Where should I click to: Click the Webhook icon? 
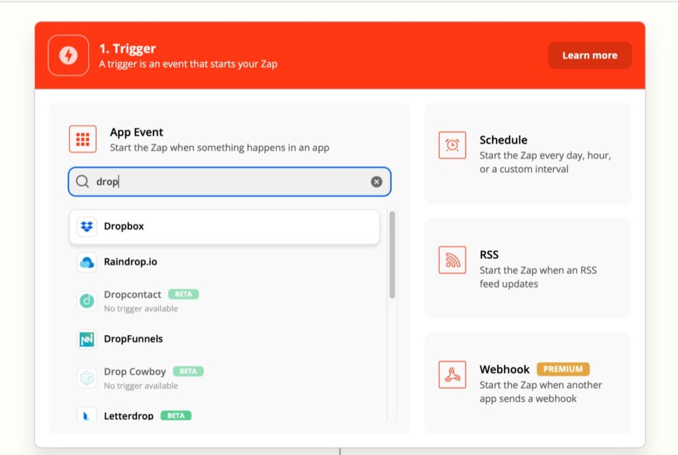coord(452,375)
